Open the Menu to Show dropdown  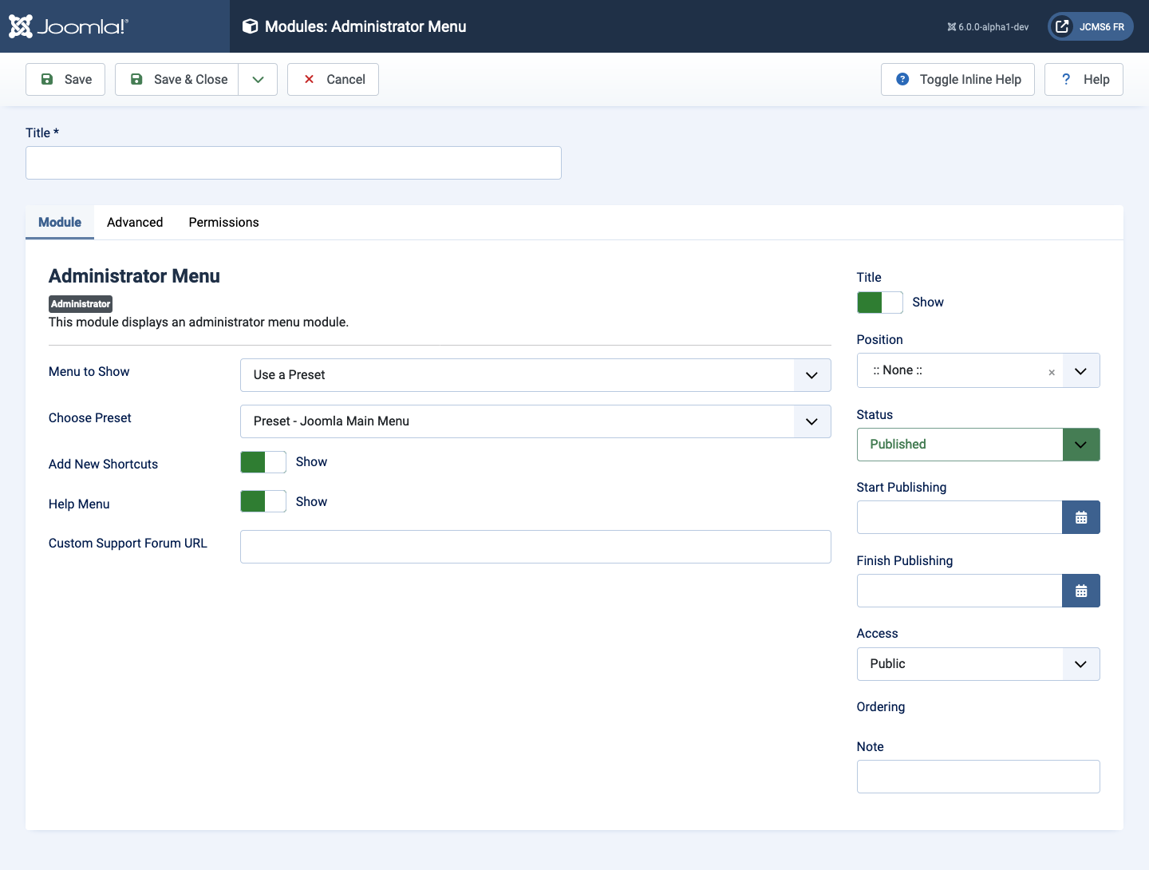pyautogui.click(x=535, y=375)
